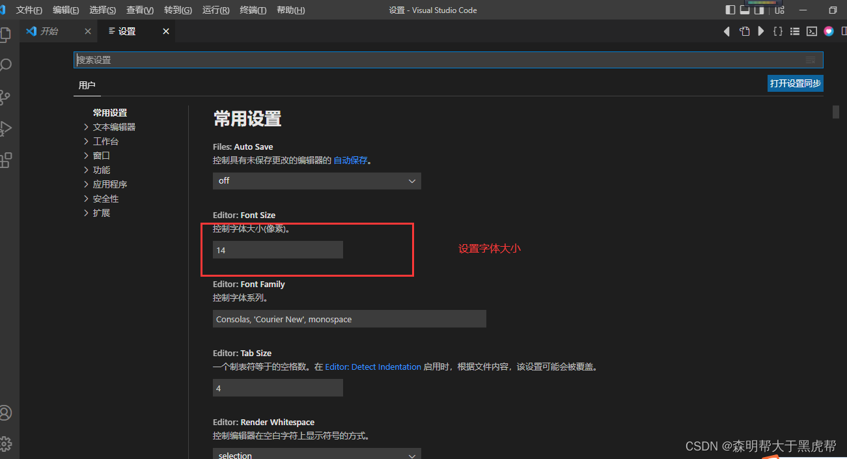The image size is (847, 459).
Task: Click the Font Size field showing 14
Action: 278,250
